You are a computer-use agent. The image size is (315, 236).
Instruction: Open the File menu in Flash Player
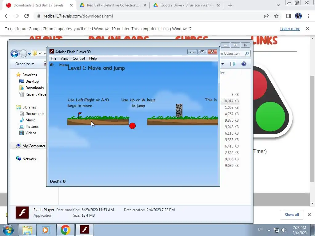(x=54, y=58)
